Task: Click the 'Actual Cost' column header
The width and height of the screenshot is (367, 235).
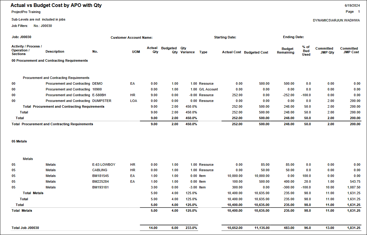Action: [231, 52]
